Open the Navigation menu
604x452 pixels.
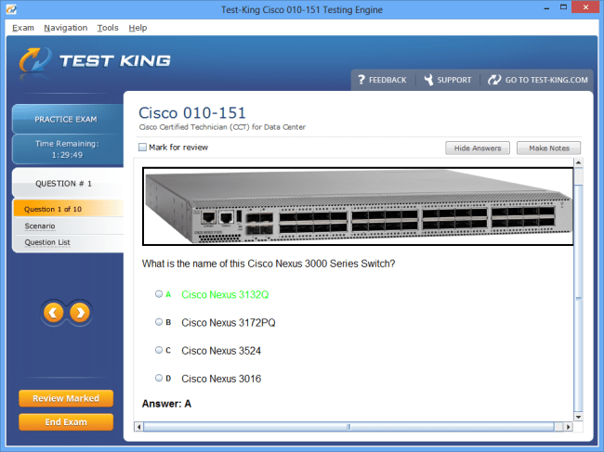(65, 28)
